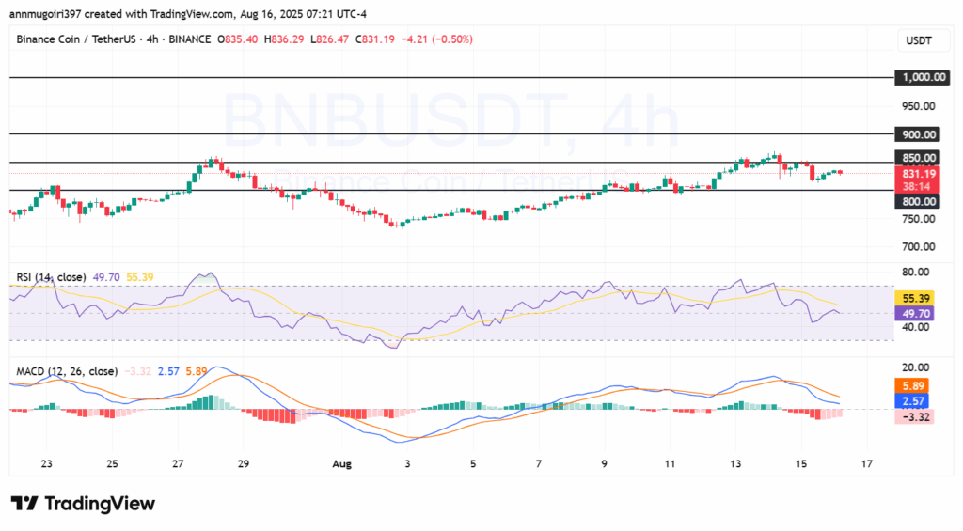Screen dimensions: 963x531
Task: Click the yellow 55.39 RSI axis tag
Action: point(914,298)
